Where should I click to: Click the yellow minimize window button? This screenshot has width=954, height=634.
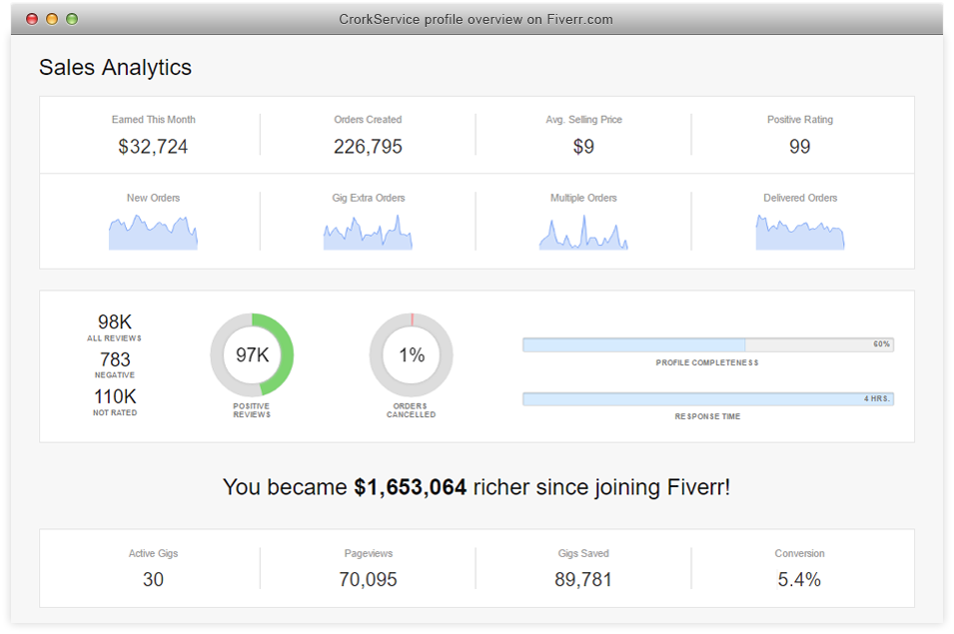(52, 19)
